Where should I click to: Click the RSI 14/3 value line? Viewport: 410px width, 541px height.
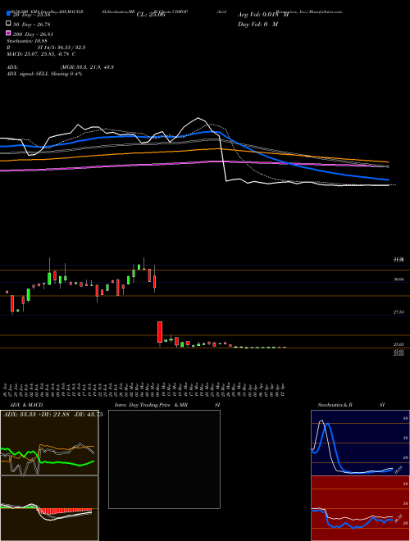pyautogui.click(x=46, y=48)
